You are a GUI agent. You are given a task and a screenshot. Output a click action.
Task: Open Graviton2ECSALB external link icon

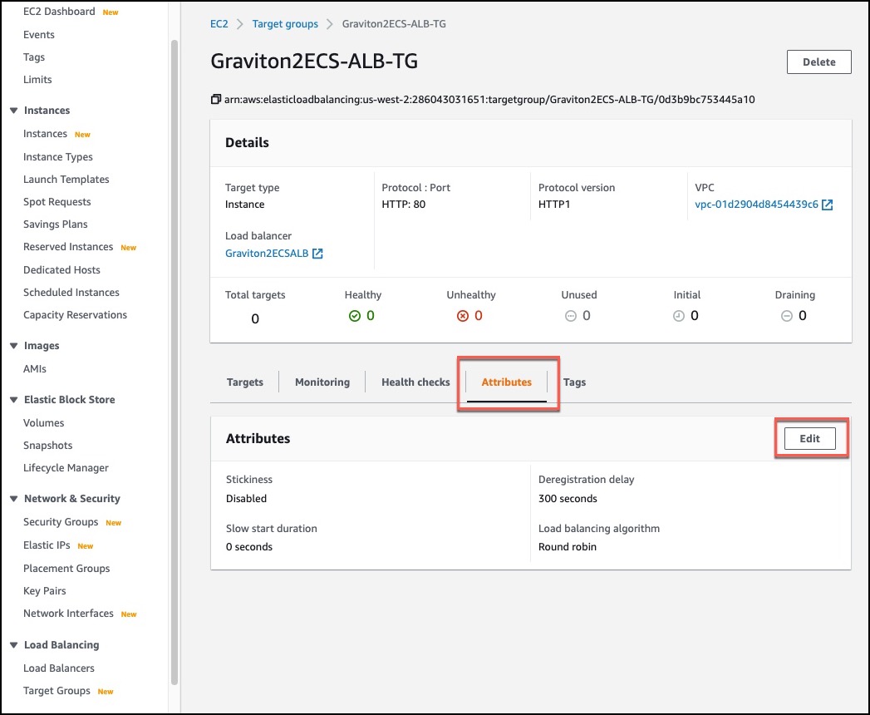click(x=317, y=254)
